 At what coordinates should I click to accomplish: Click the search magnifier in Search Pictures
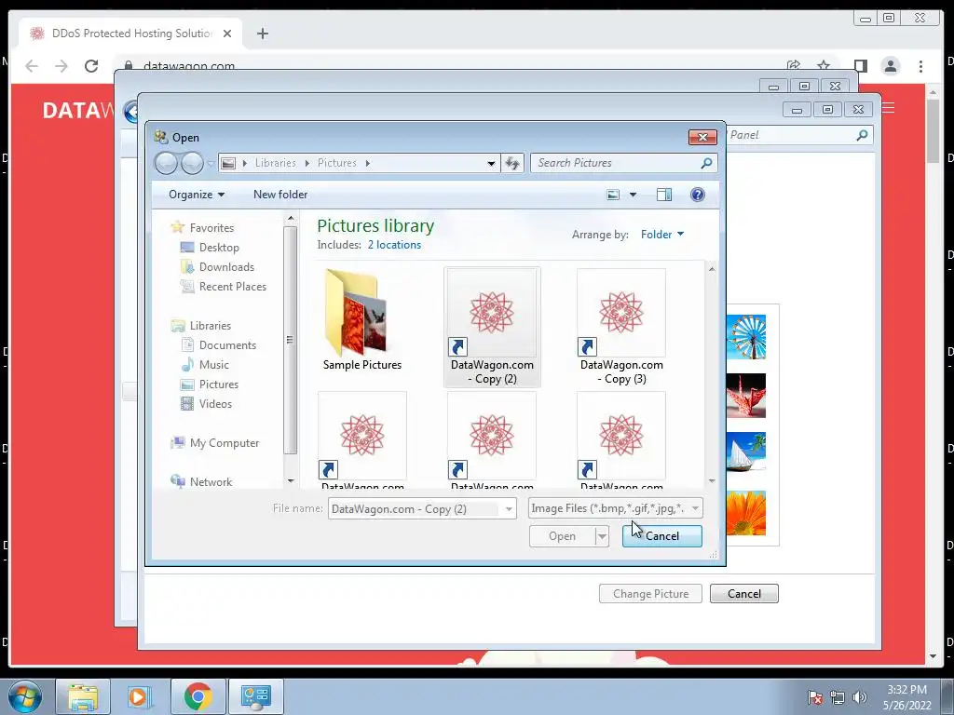[706, 163]
